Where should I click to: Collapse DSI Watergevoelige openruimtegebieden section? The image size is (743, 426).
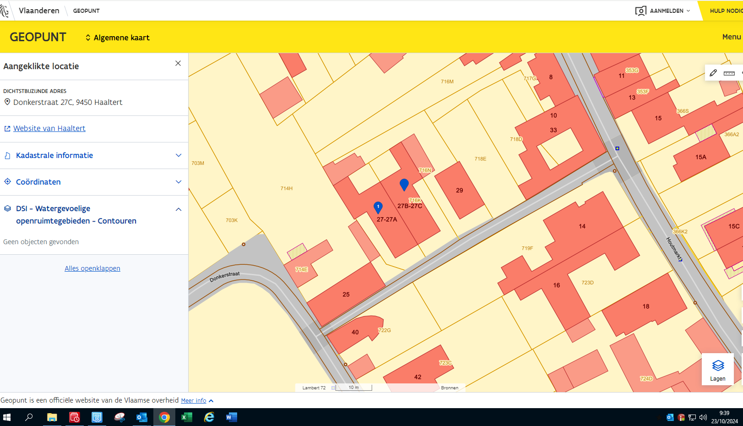(x=178, y=209)
